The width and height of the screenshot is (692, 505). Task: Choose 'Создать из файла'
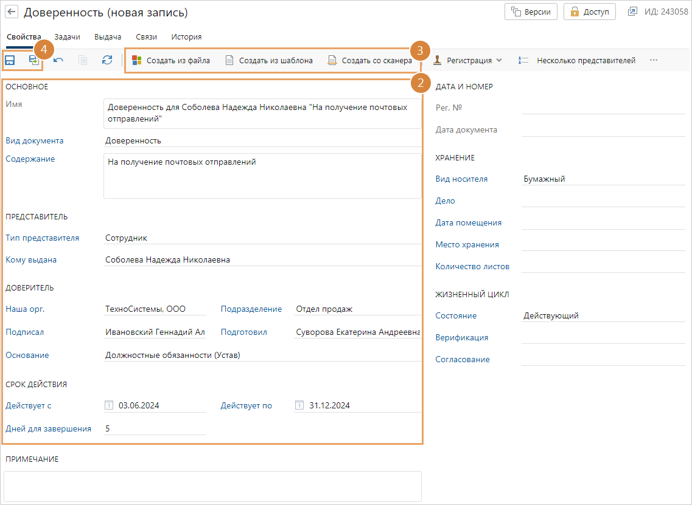(171, 60)
